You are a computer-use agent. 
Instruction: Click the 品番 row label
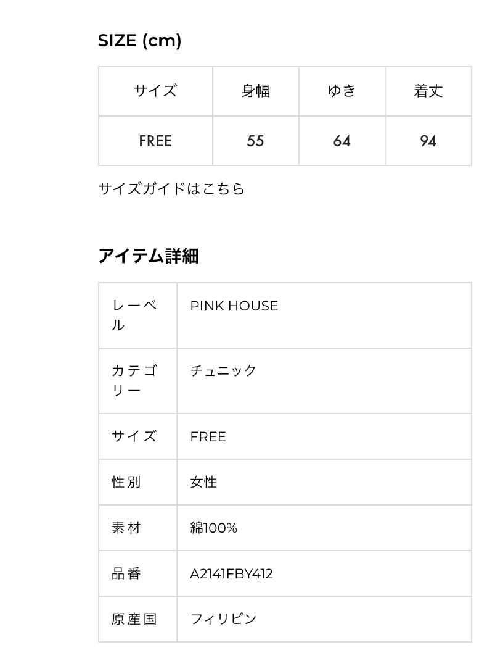[126, 573]
